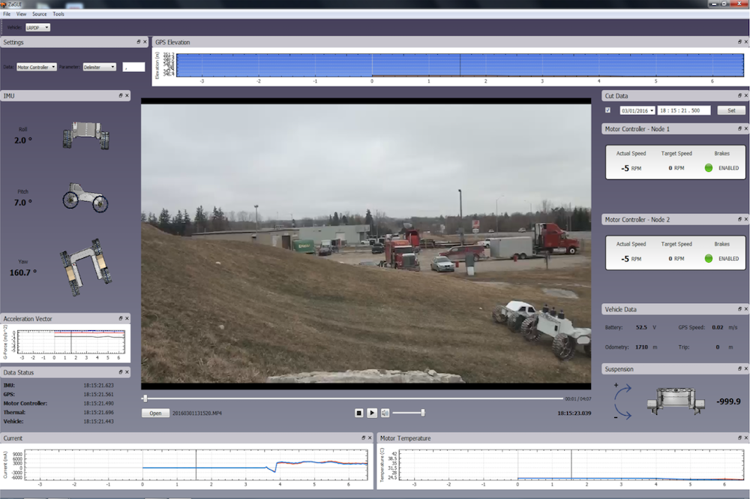Float the Data Status panel
750x499 pixels.
point(120,372)
